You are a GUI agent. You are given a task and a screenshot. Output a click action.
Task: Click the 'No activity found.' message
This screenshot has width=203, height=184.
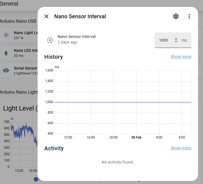(x=118, y=162)
